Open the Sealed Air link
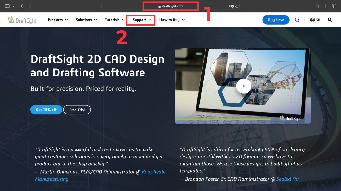The image size is (341, 191). pyautogui.click(x=288, y=179)
